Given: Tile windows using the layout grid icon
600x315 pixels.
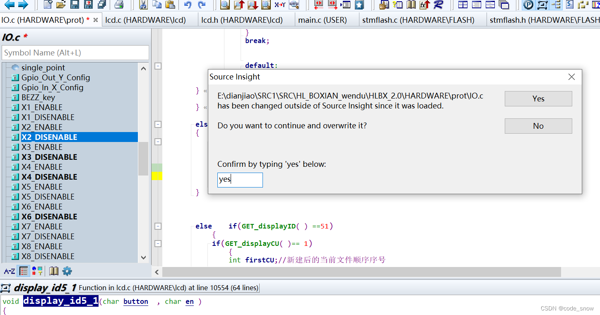Looking at the screenshot, I should (463, 5).
